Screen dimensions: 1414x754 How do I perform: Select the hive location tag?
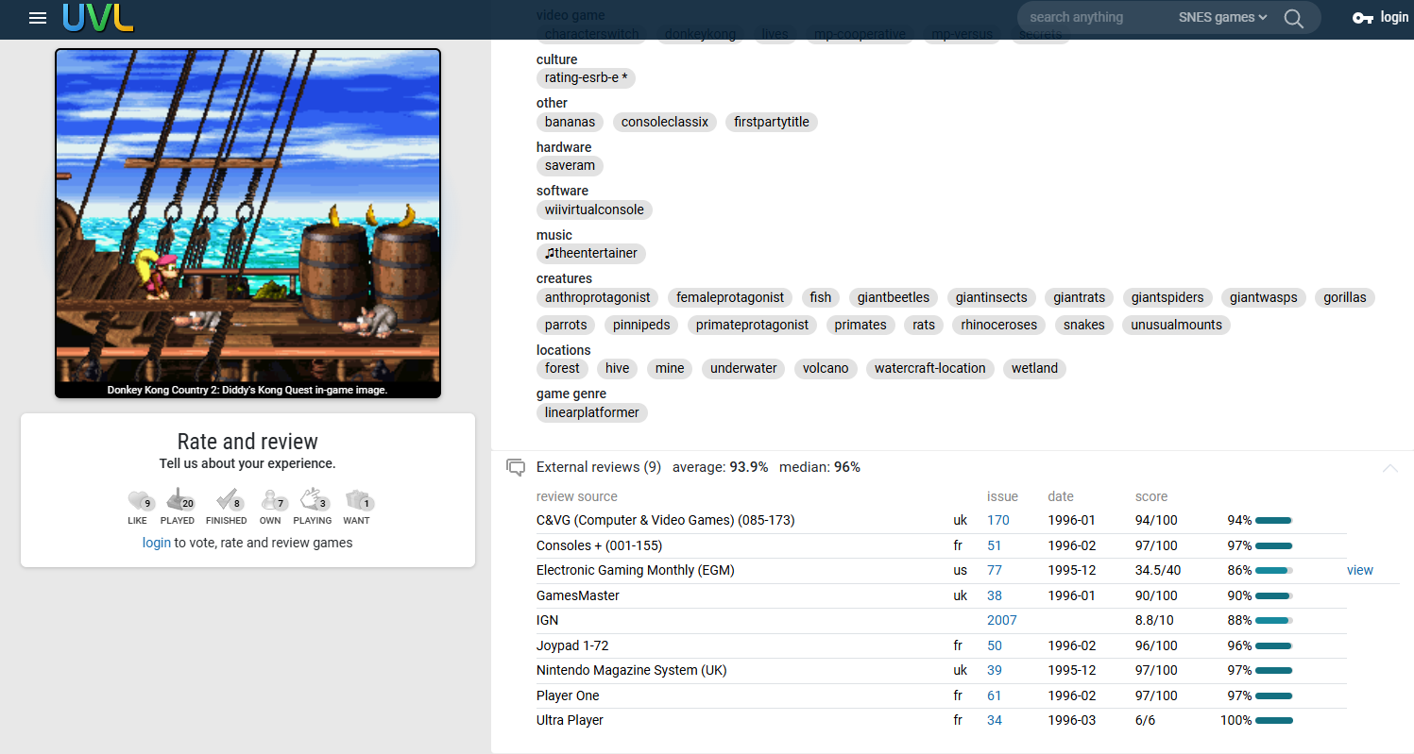(617, 368)
